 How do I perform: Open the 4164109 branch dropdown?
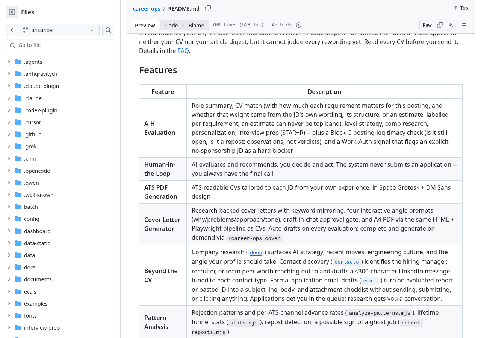pos(59,30)
